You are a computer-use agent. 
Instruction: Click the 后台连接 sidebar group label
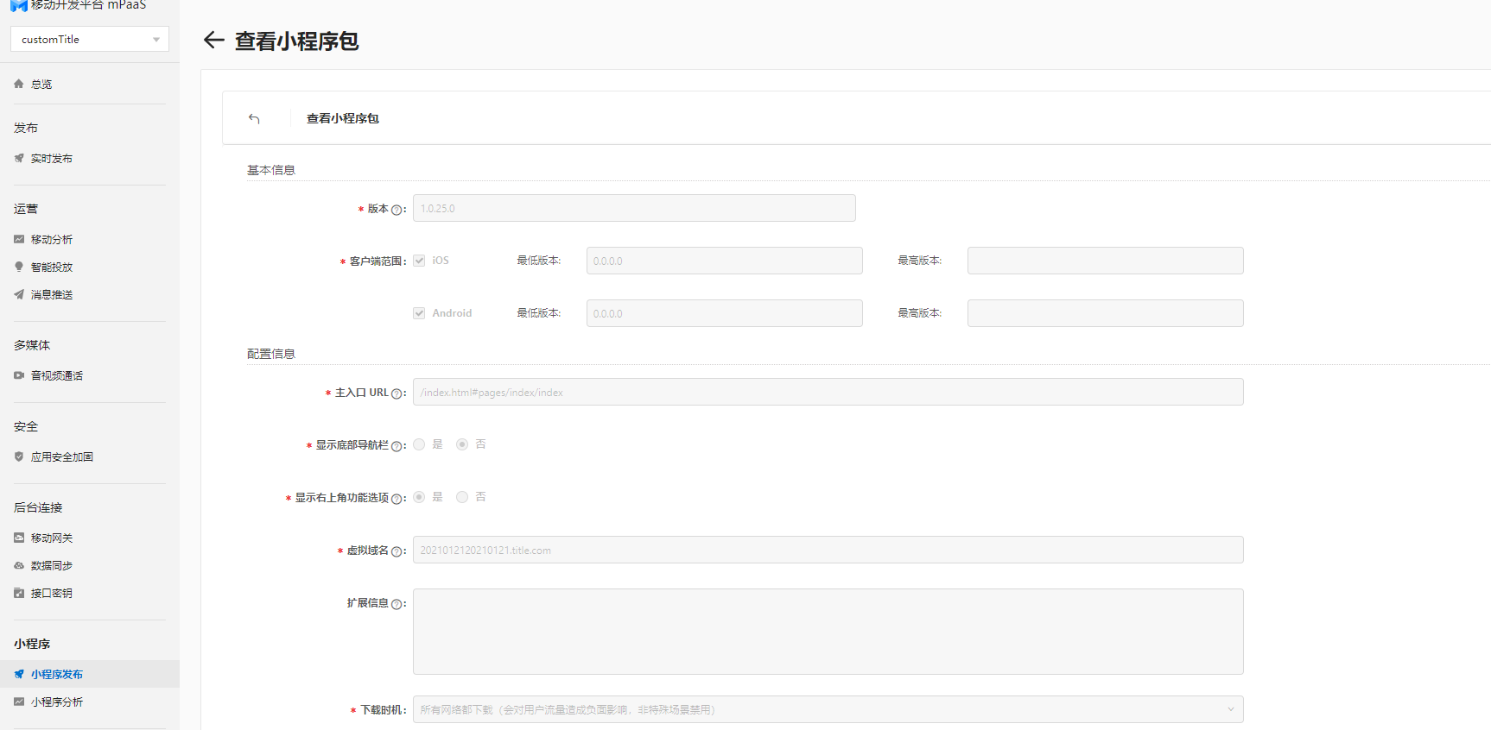tap(38, 507)
